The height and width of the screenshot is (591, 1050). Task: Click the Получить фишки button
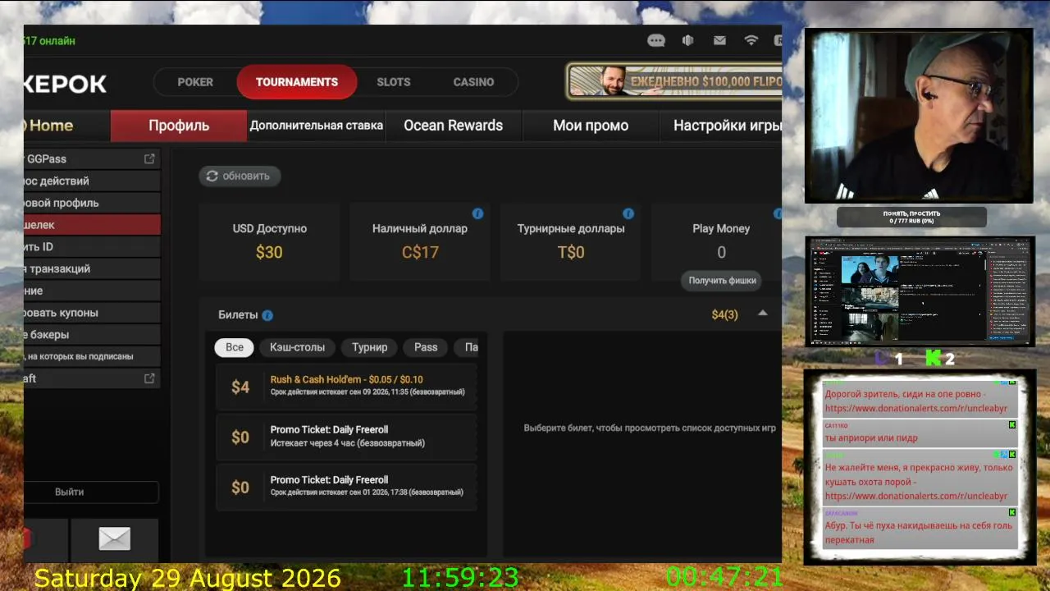click(722, 281)
